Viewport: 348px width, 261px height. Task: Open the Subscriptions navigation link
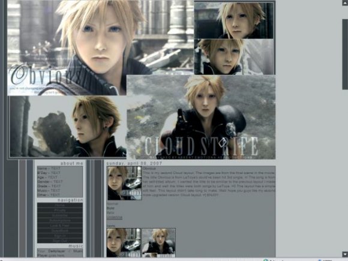(60, 220)
